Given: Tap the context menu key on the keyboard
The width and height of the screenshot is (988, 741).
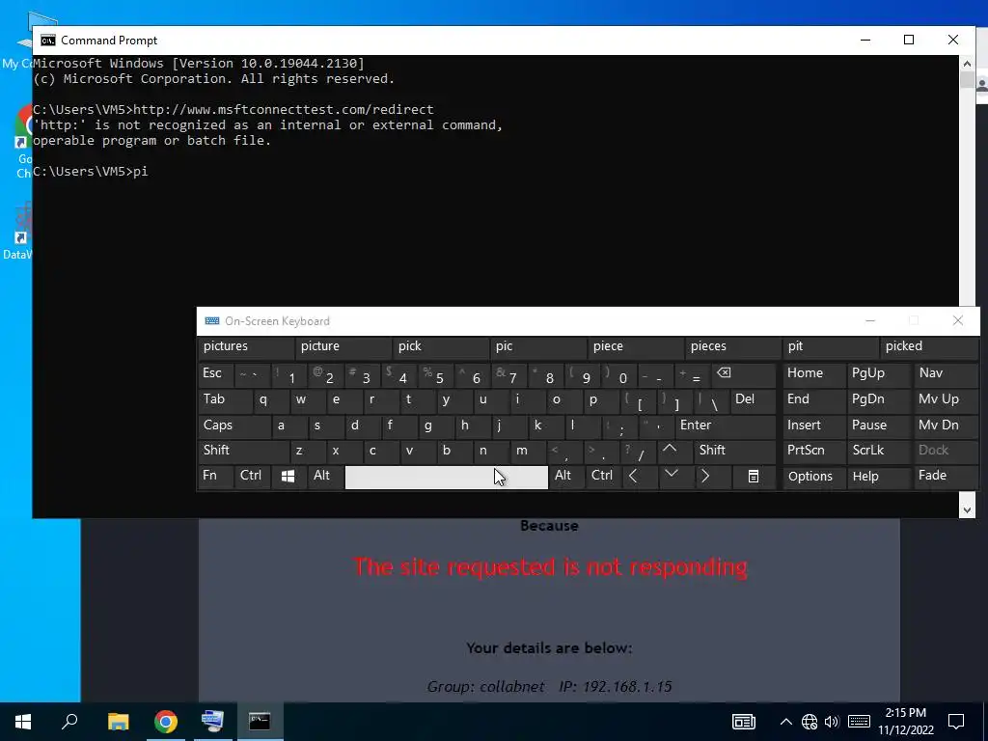Looking at the screenshot, I should pyautogui.click(x=754, y=477).
